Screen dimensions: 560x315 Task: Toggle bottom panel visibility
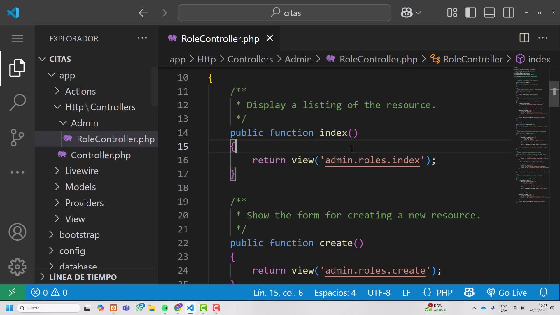[x=489, y=13]
